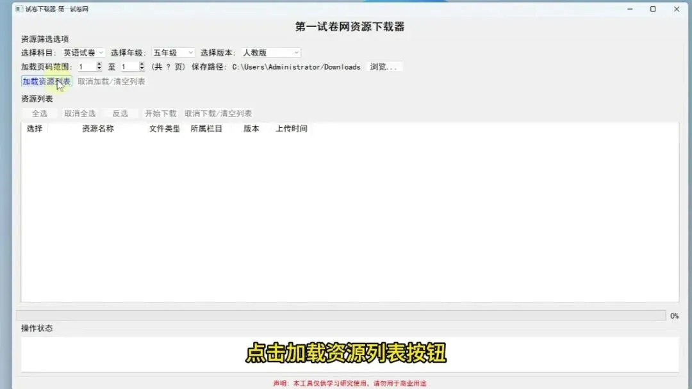The image size is (692, 389).
Task: Increase the start page number with up arrow
Action: (x=99, y=65)
